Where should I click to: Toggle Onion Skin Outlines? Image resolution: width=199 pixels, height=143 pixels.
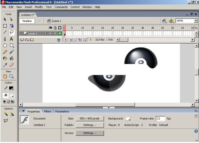click(74, 40)
